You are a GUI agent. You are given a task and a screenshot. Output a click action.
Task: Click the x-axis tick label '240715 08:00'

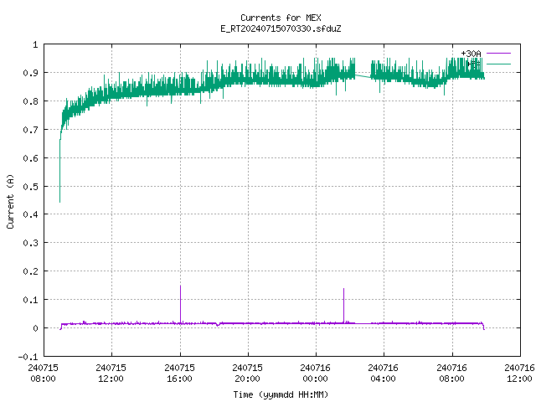(43, 373)
